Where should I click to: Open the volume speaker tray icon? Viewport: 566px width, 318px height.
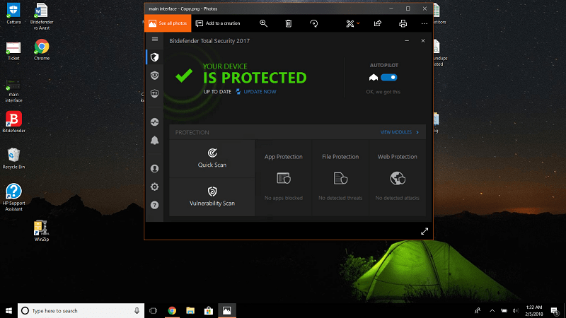(x=516, y=311)
